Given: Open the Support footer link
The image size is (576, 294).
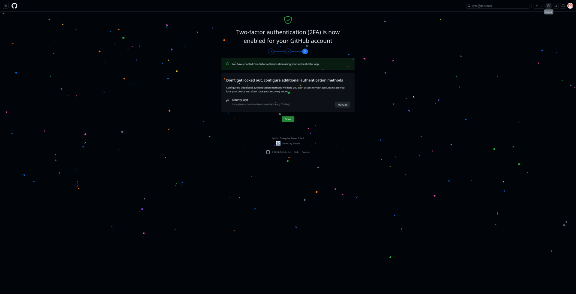Looking at the screenshot, I should (x=306, y=152).
